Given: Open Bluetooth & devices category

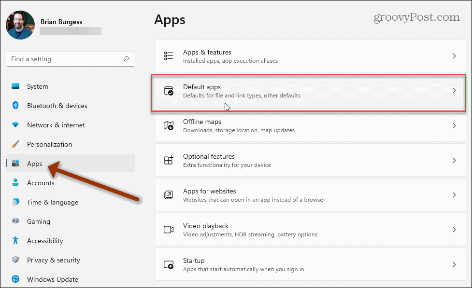Looking at the screenshot, I should tap(71, 106).
